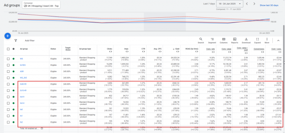Sort by Ad group type header
The image size is (285, 133).
pos(85,49)
